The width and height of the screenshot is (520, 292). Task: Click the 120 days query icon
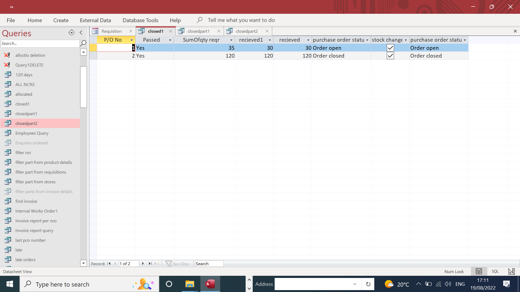[8, 75]
